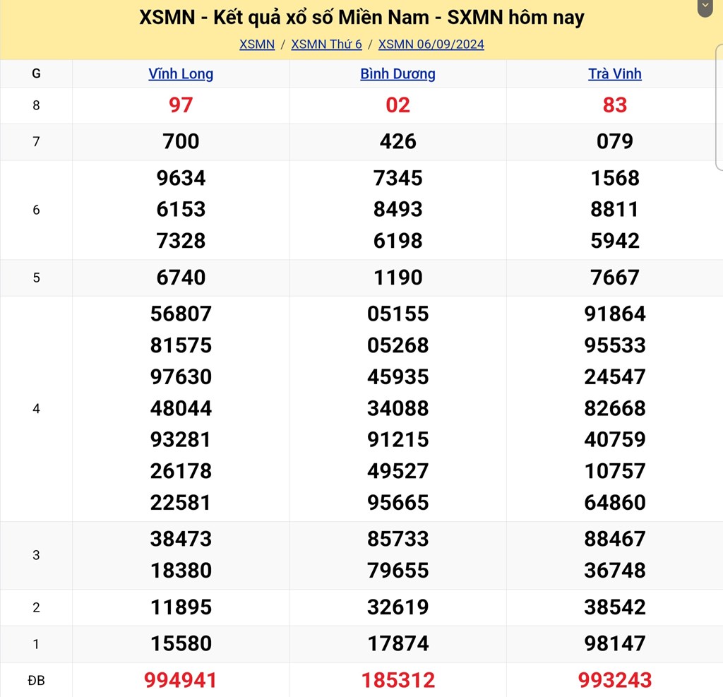Click Bình Dương eighth prize number 02
The height and width of the screenshot is (697, 723).
[398, 105]
